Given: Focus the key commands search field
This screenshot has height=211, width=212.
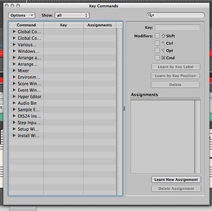Looking at the screenshot, I should click(176, 15).
